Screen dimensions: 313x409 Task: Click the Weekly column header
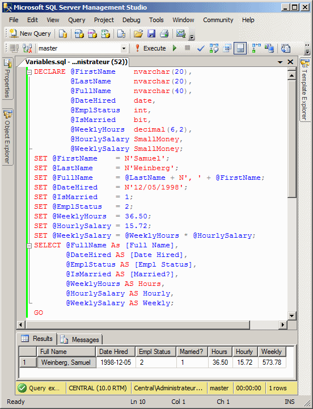(x=272, y=352)
